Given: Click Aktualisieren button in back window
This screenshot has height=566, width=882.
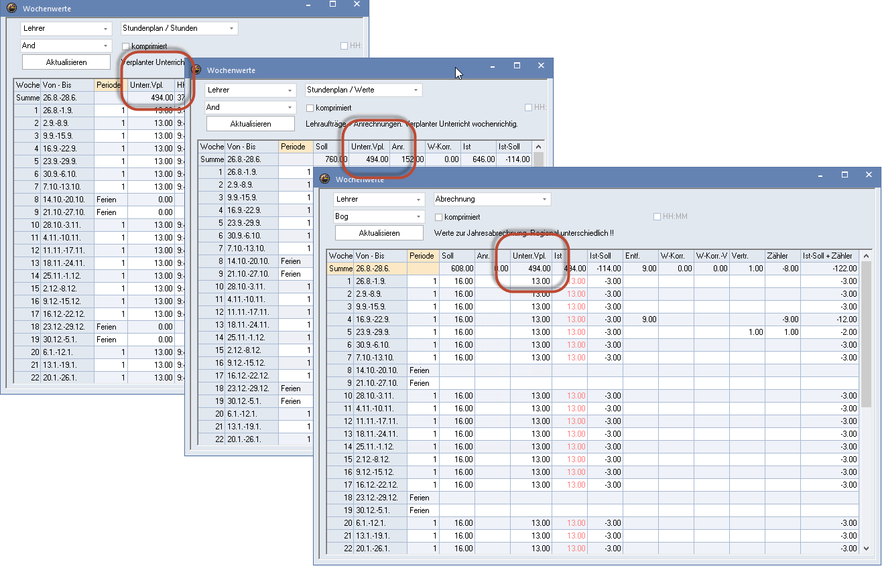Looking at the screenshot, I should pos(66,62).
